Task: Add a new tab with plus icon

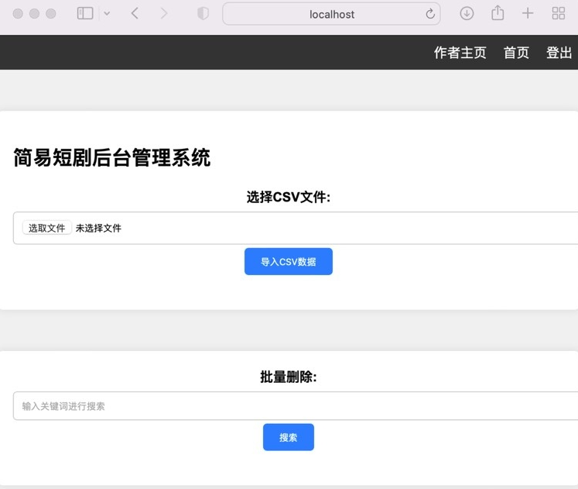Action: click(x=528, y=13)
